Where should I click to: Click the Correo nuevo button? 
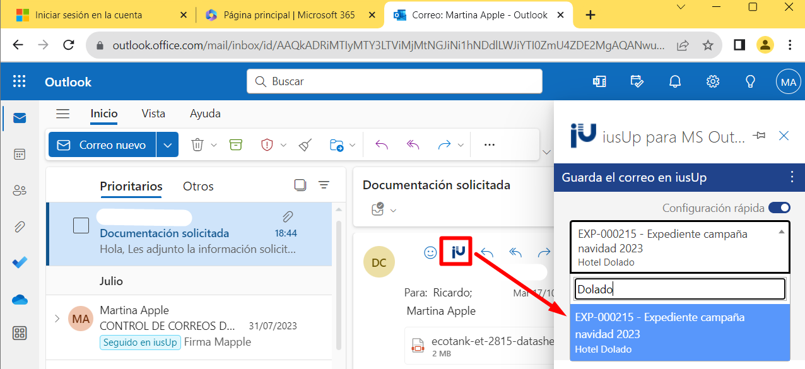coord(102,144)
